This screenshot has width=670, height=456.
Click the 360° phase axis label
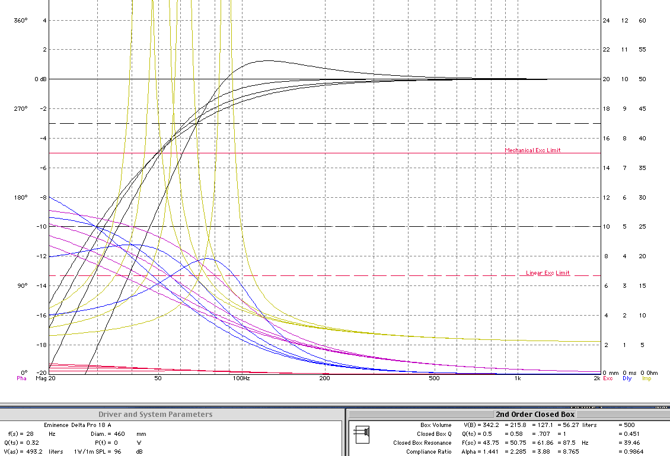pos(21,21)
